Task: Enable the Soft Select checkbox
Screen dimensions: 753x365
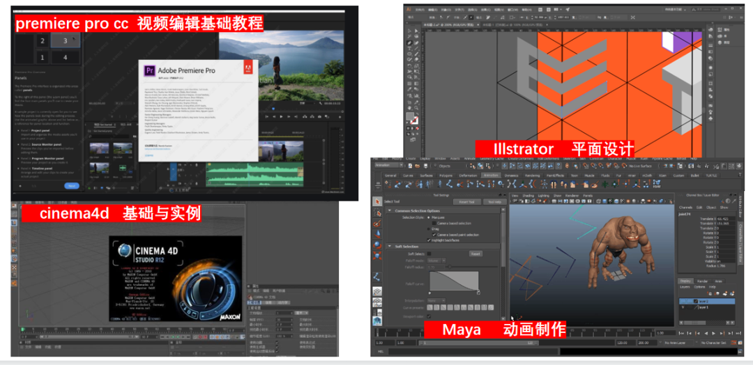Action: [429, 254]
